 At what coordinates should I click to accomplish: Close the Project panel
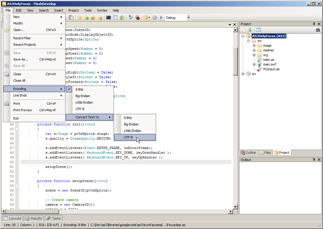click(x=319, y=24)
